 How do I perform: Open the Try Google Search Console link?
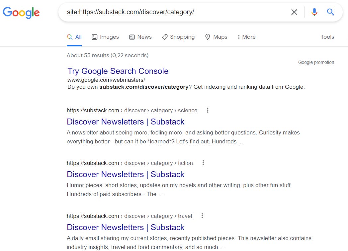(x=118, y=71)
